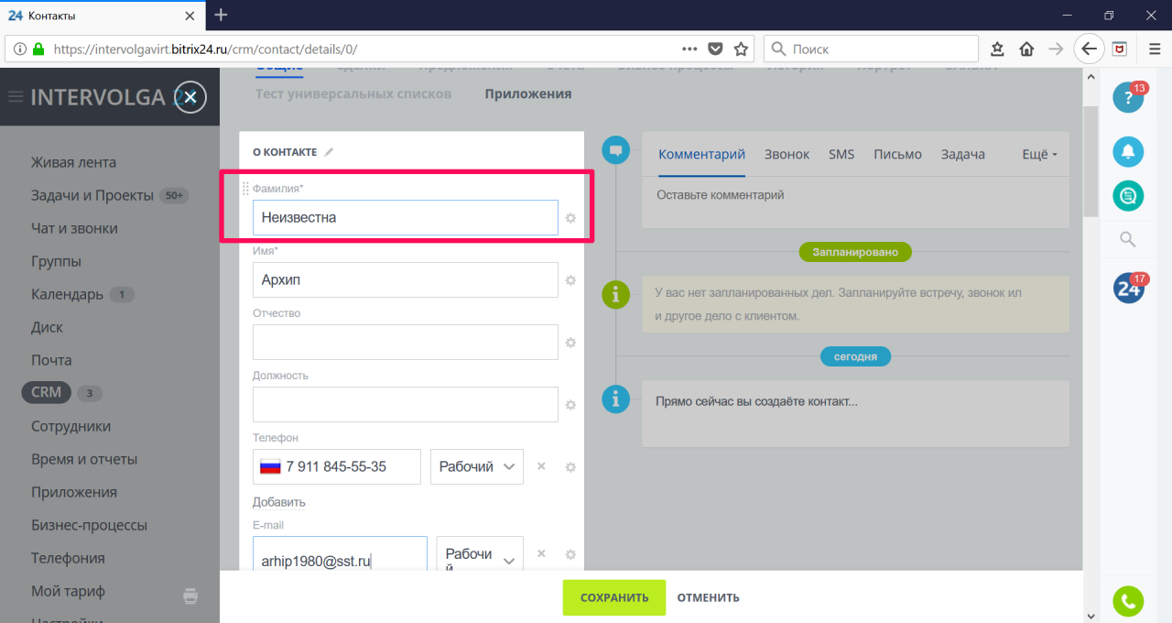This screenshot has height=623, width=1172.
Task: Open Диск in sidebar
Action: coord(48,327)
